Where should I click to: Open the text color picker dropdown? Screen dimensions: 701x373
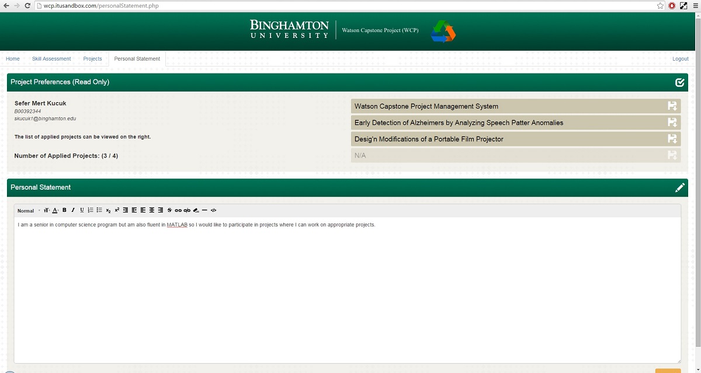coord(55,210)
